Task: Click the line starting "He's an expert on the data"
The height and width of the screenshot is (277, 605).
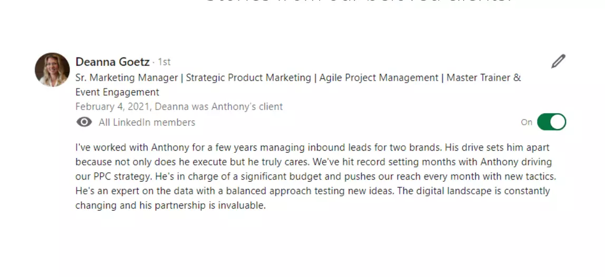Action: pos(312,191)
